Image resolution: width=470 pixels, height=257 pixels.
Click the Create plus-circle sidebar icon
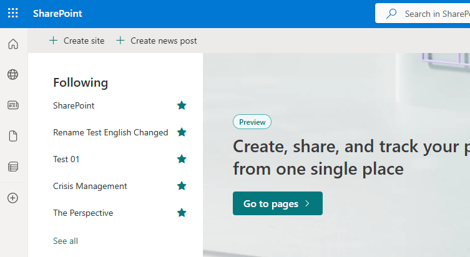pos(13,198)
